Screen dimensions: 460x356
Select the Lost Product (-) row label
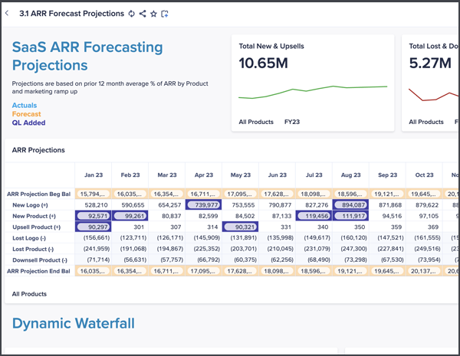33,249
